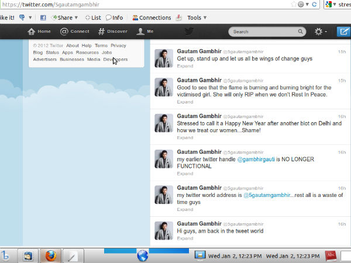This screenshot has width=351, height=263.
Task: Open the Resources footer link
Action: tap(87, 53)
